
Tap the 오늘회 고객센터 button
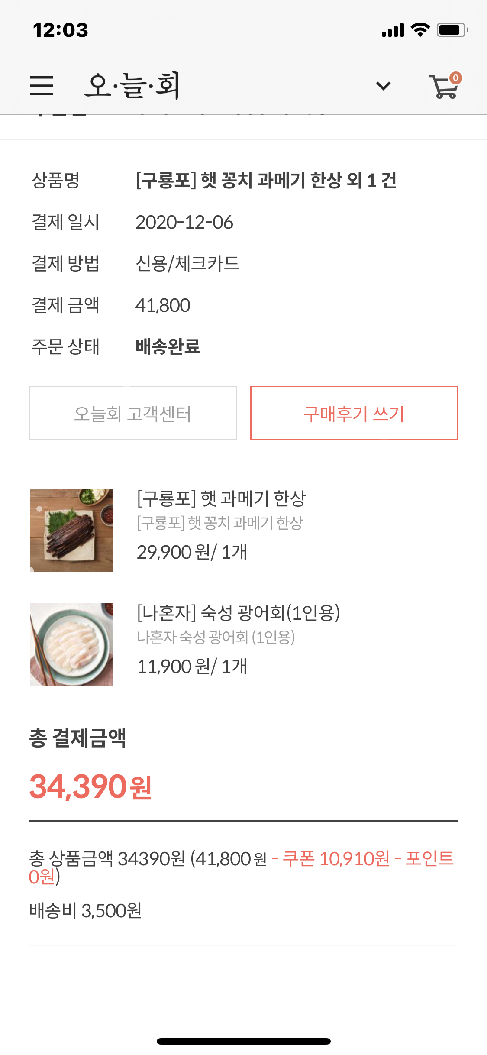coord(133,413)
